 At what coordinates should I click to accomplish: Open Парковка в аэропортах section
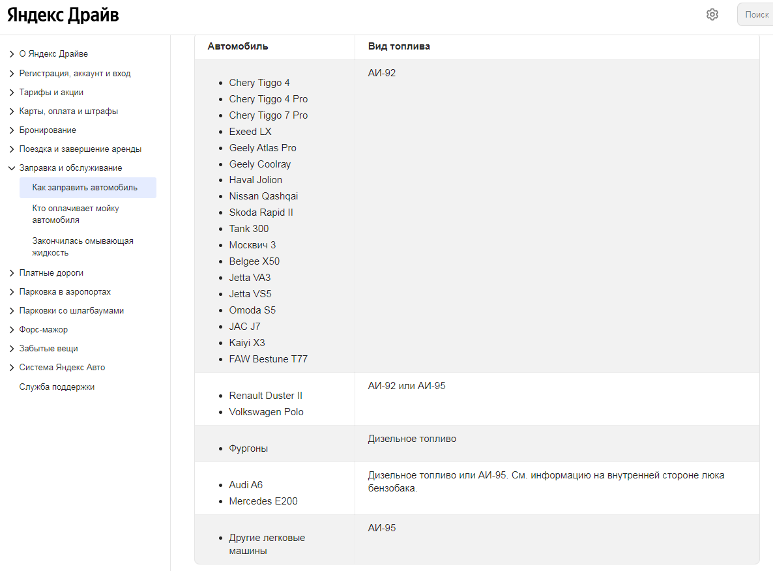65,292
